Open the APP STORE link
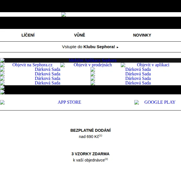The height and width of the screenshot is (170, 181). [x=69, y=102]
